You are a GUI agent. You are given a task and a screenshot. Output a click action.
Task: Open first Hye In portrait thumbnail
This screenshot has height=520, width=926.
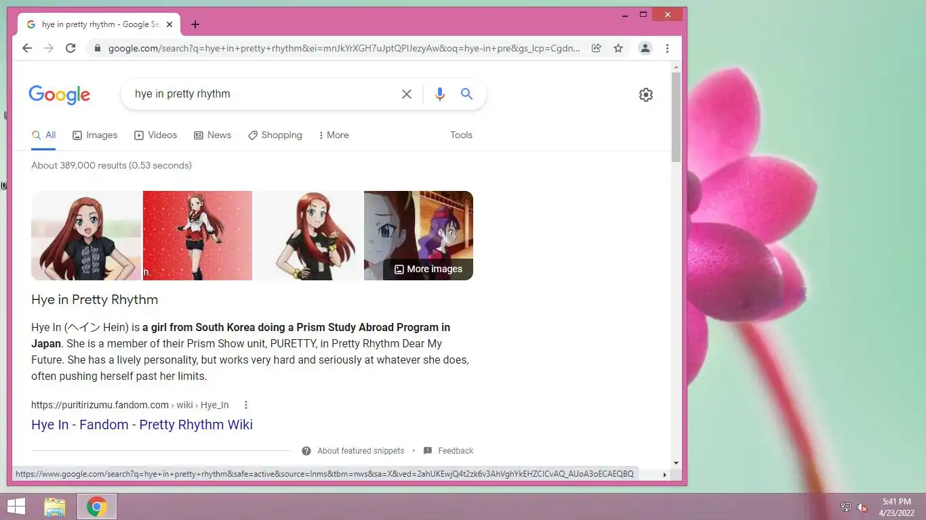tap(86, 236)
